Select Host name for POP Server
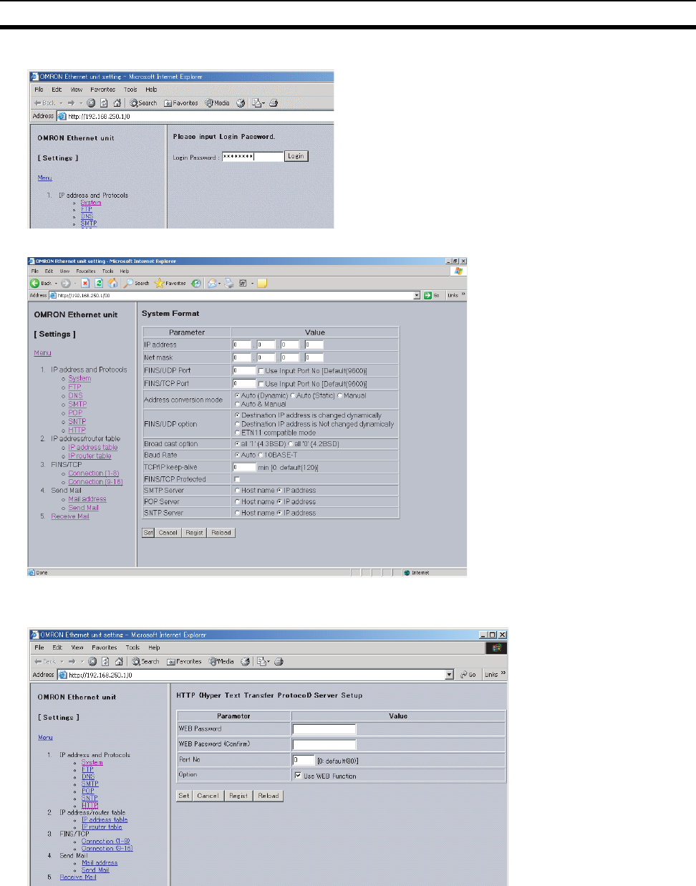The width and height of the screenshot is (696, 886). [238, 501]
